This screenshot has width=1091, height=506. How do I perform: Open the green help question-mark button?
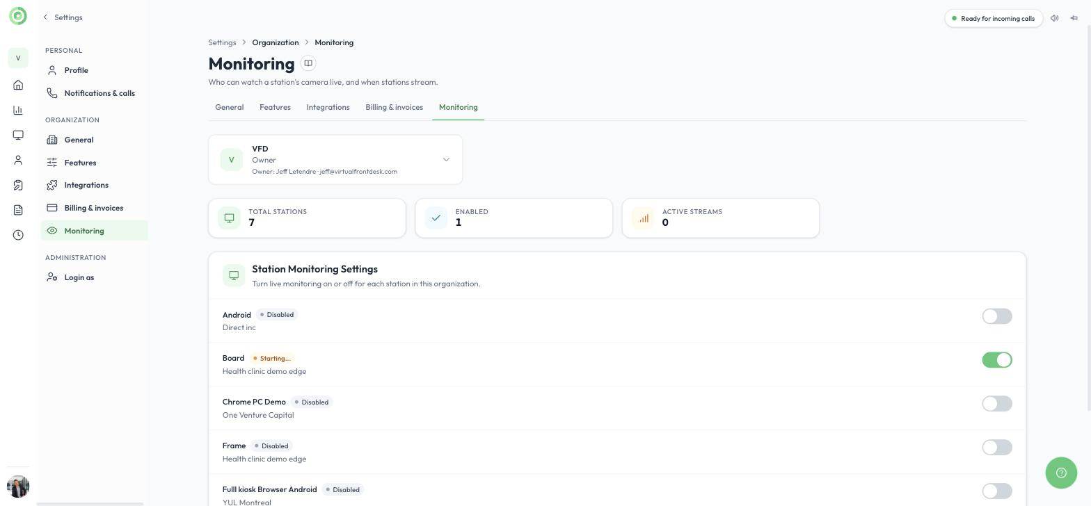coord(1061,473)
